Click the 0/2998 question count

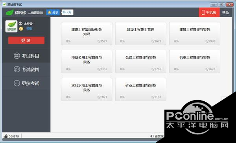coord(210,41)
